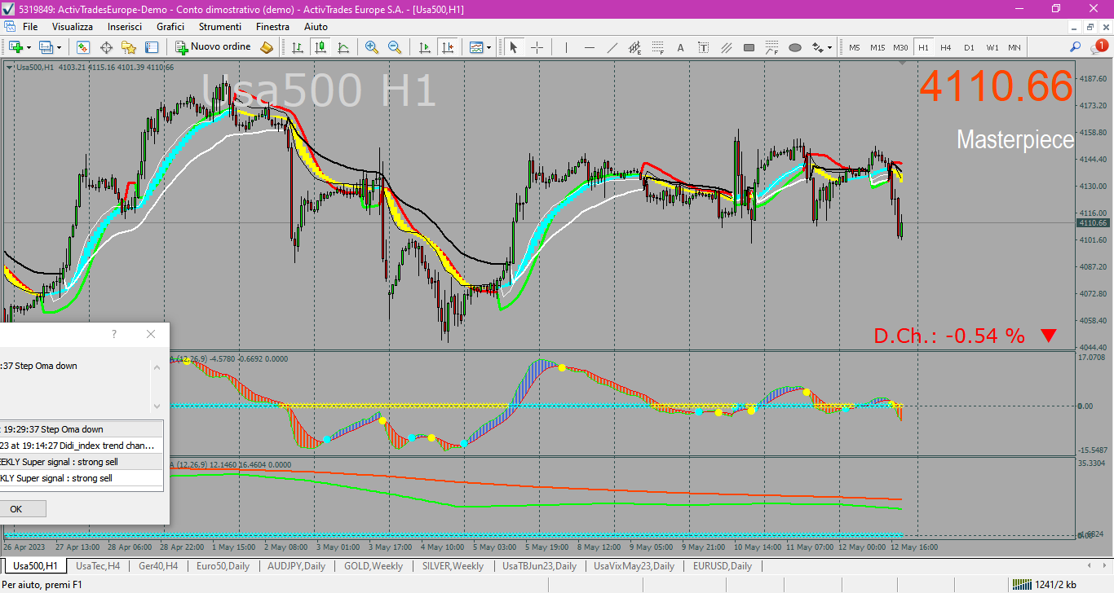
Task: Click the Nuovo ordine button
Action: pos(214,47)
